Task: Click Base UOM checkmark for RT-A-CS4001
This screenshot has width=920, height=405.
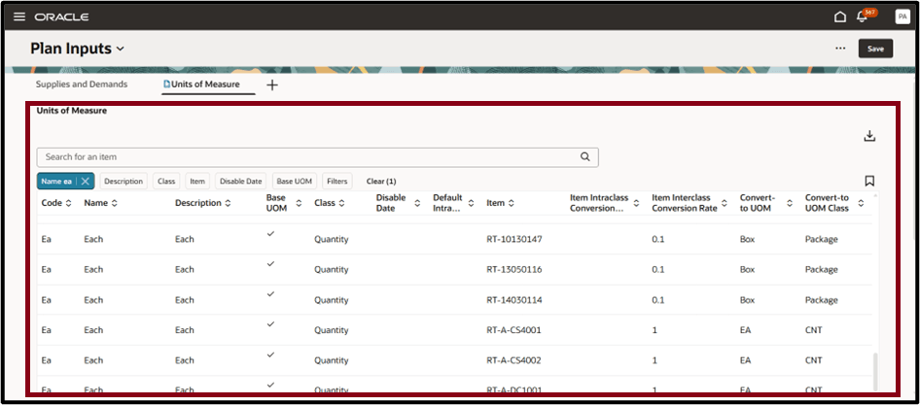Action: point(270,324)
